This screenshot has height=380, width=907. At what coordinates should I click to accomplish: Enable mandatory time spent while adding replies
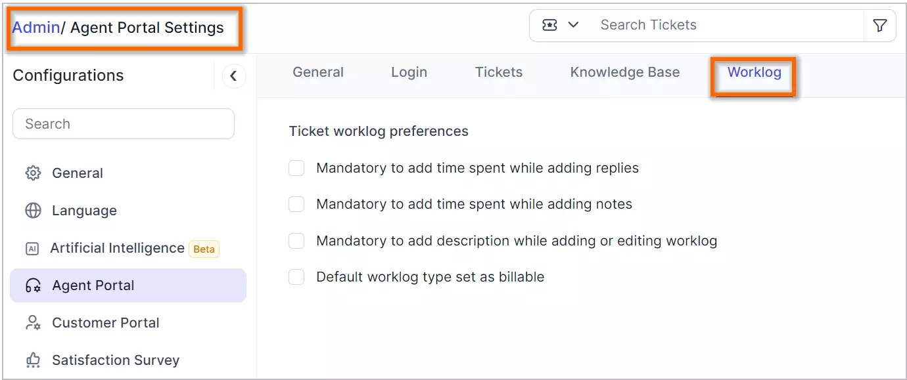click(296, 168)
